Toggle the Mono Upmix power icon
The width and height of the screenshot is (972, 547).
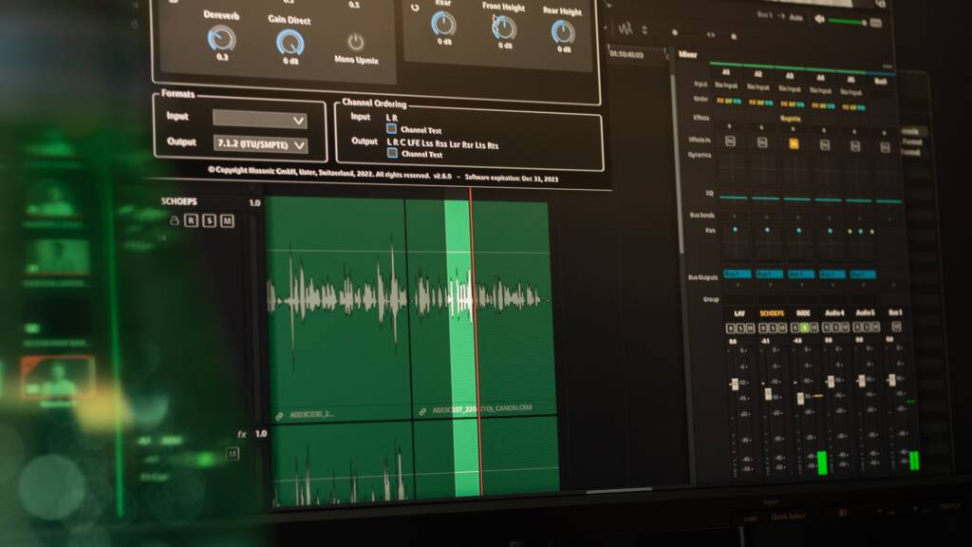coord(356,42)
